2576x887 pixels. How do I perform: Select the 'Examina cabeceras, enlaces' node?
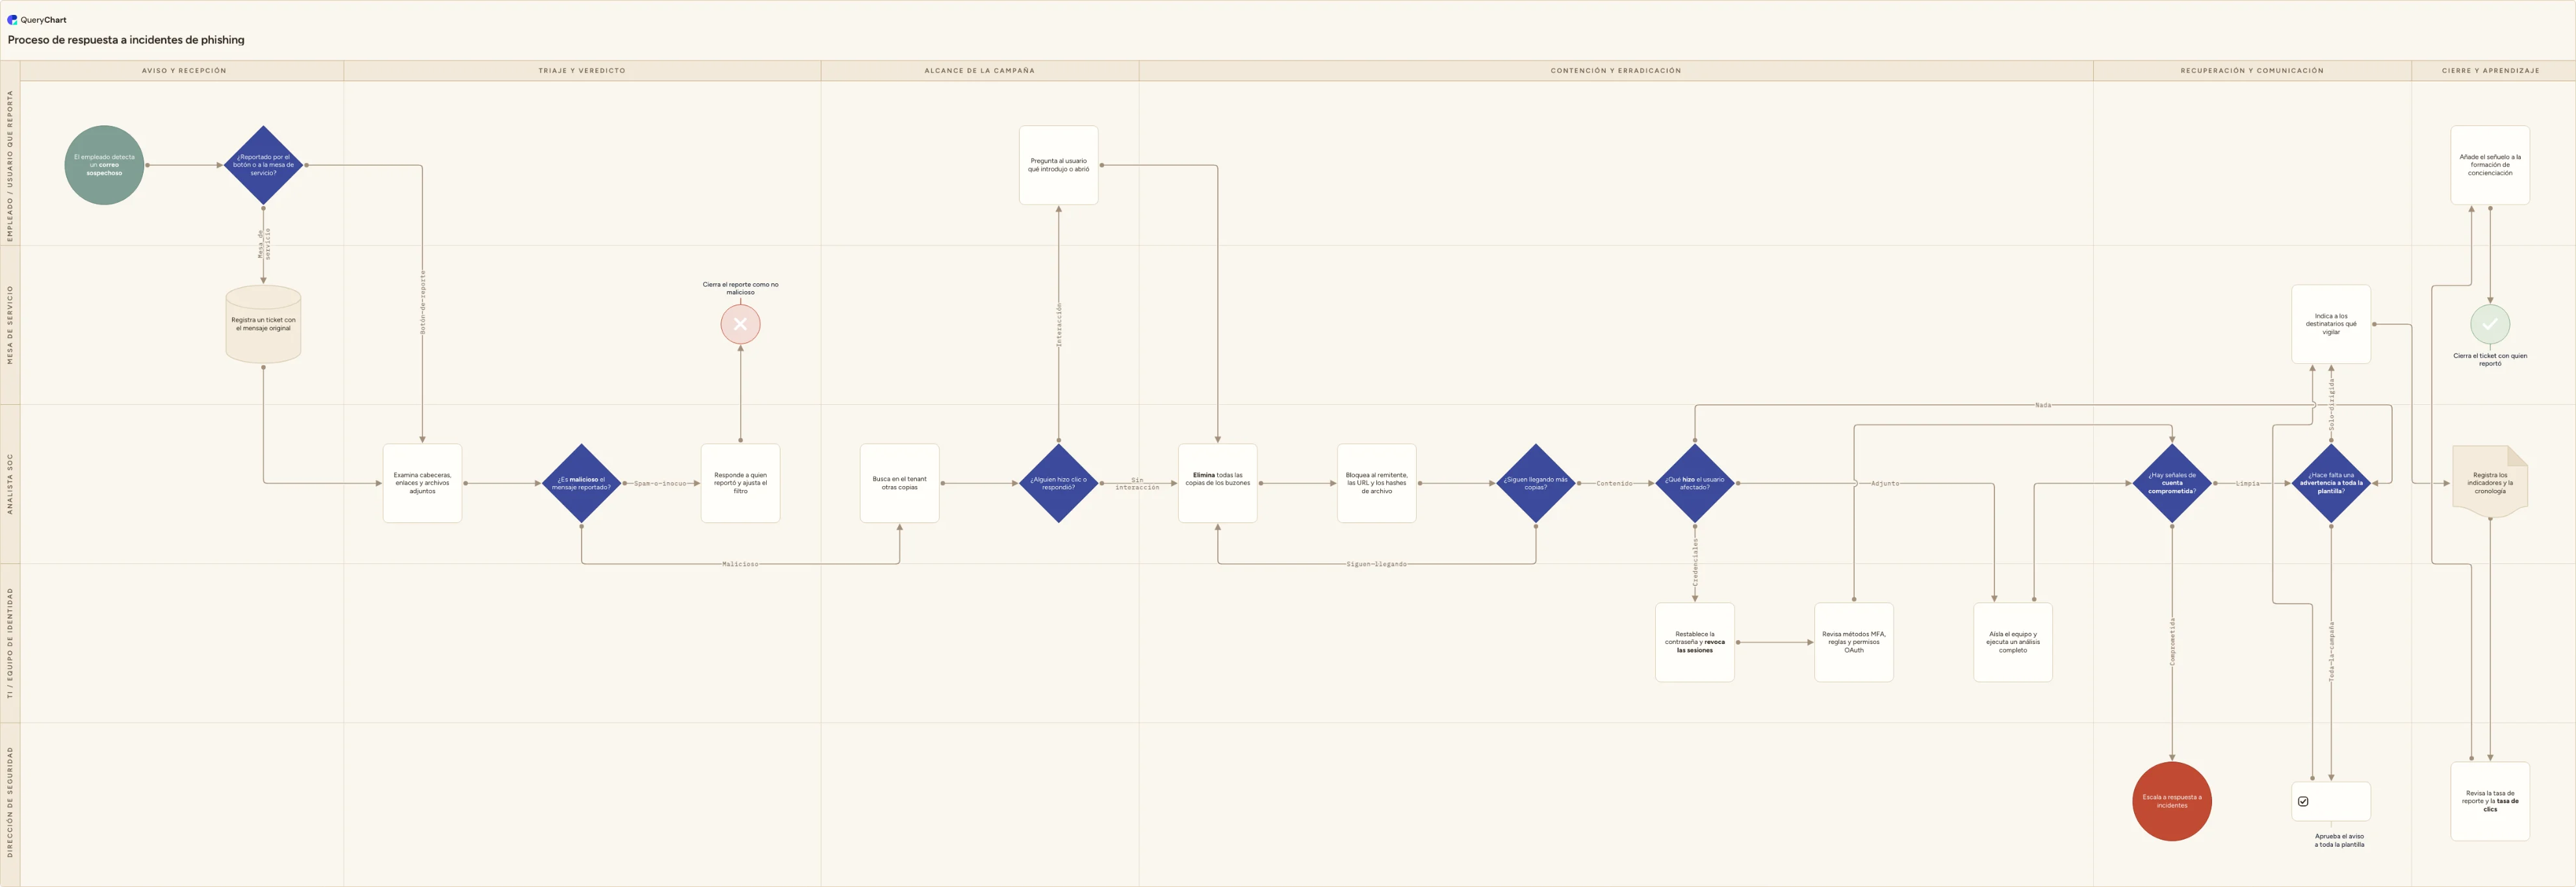coord(422,483)
